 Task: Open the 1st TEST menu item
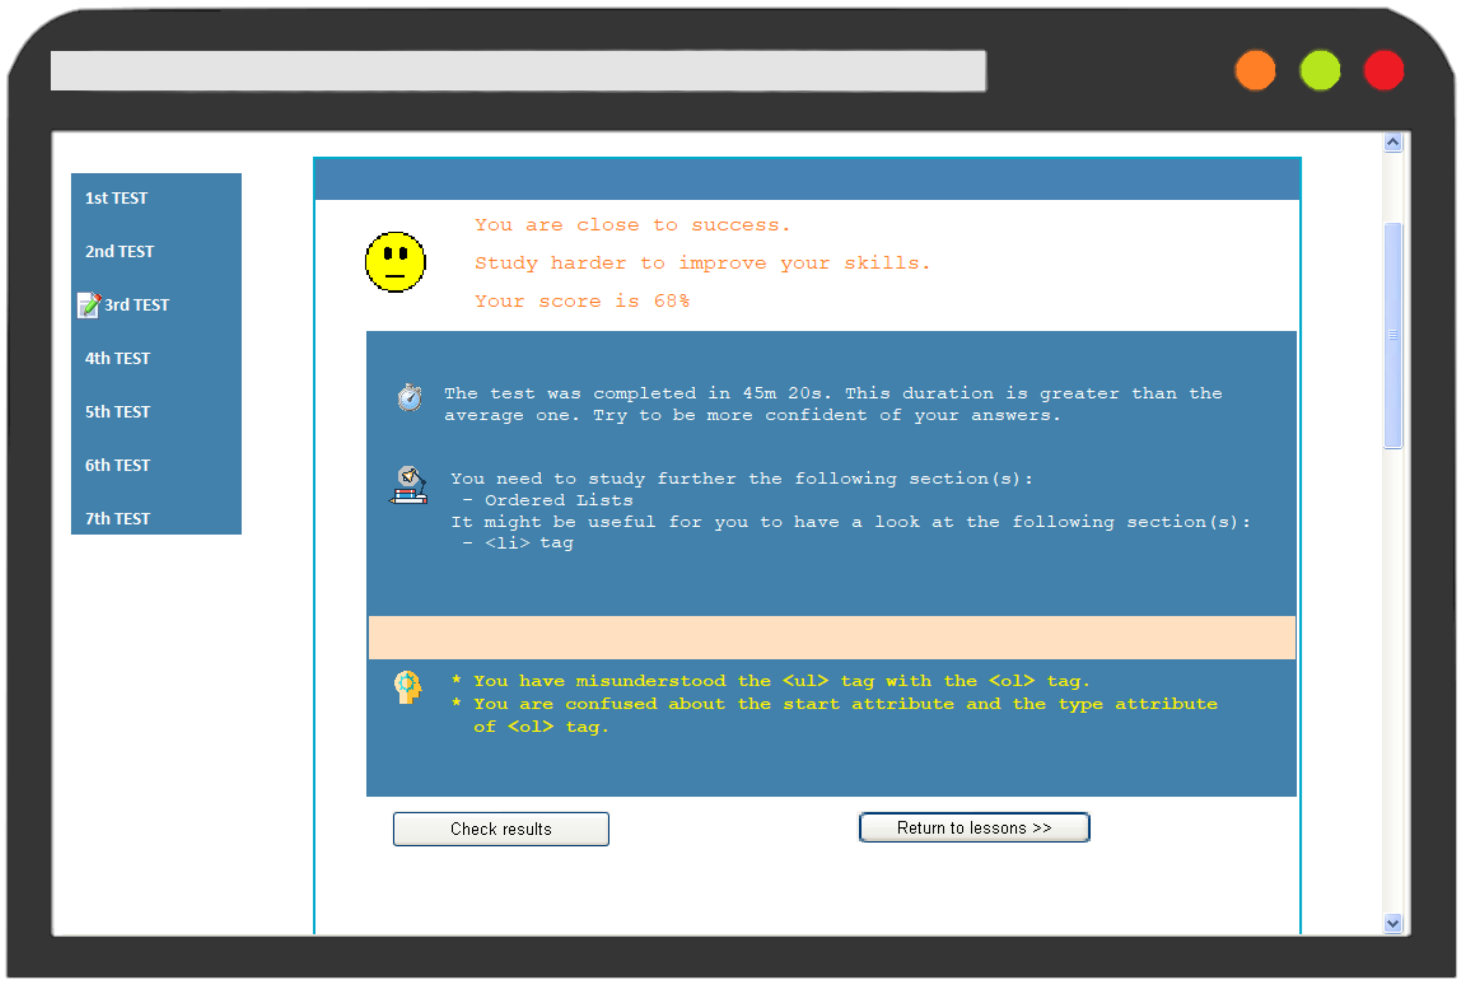(116, 198)
